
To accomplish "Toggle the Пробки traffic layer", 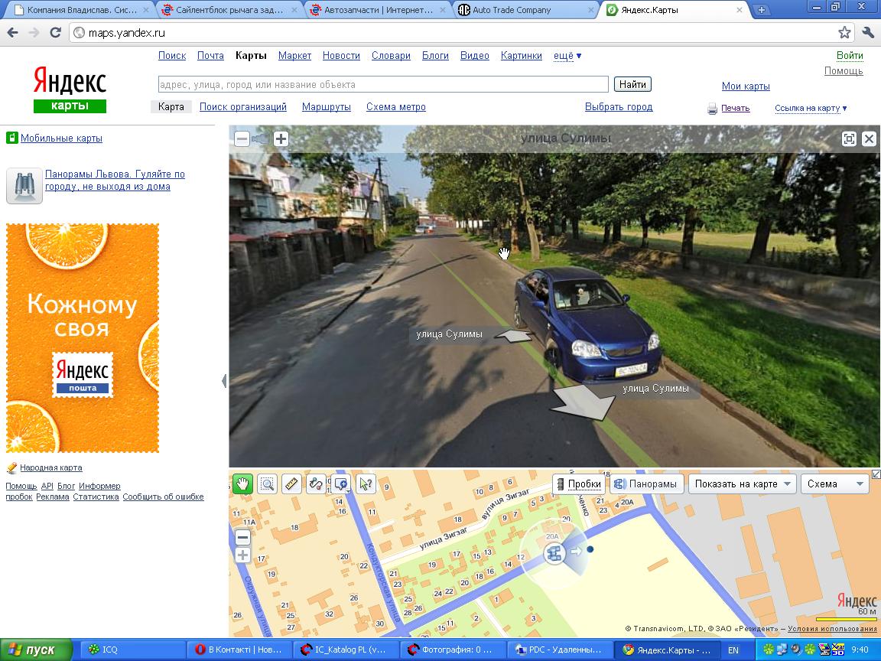I will point(579,484).
